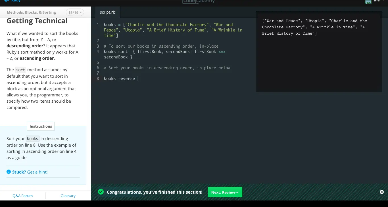The image size is (388, 207).
Task: Click the Instructions section label
Action: [41, 126]
